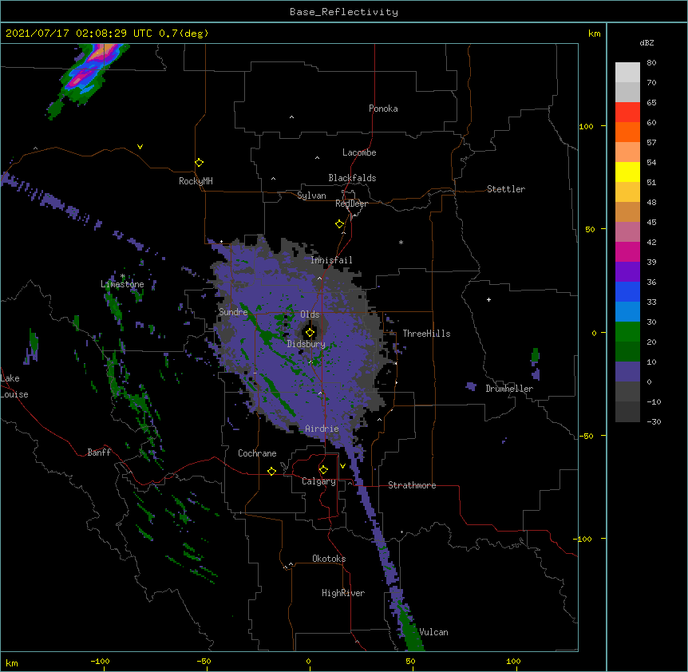Select the Innisfail label
The height and width of the screenshot is (672, 688).
pyautogui.click(x=331, y=260)
